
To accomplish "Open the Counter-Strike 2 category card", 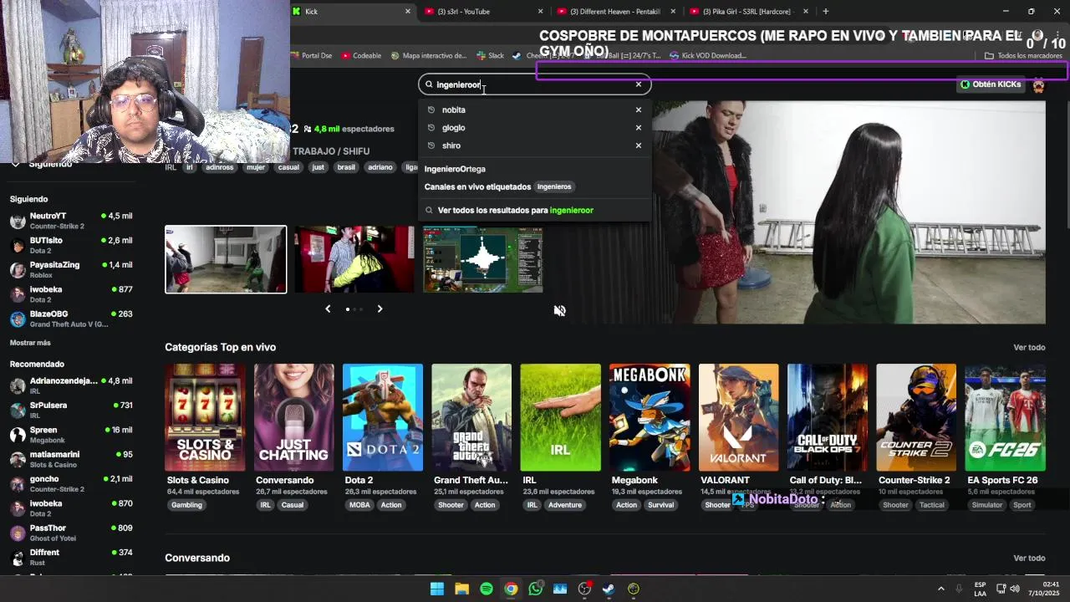I will coord(916,417).
